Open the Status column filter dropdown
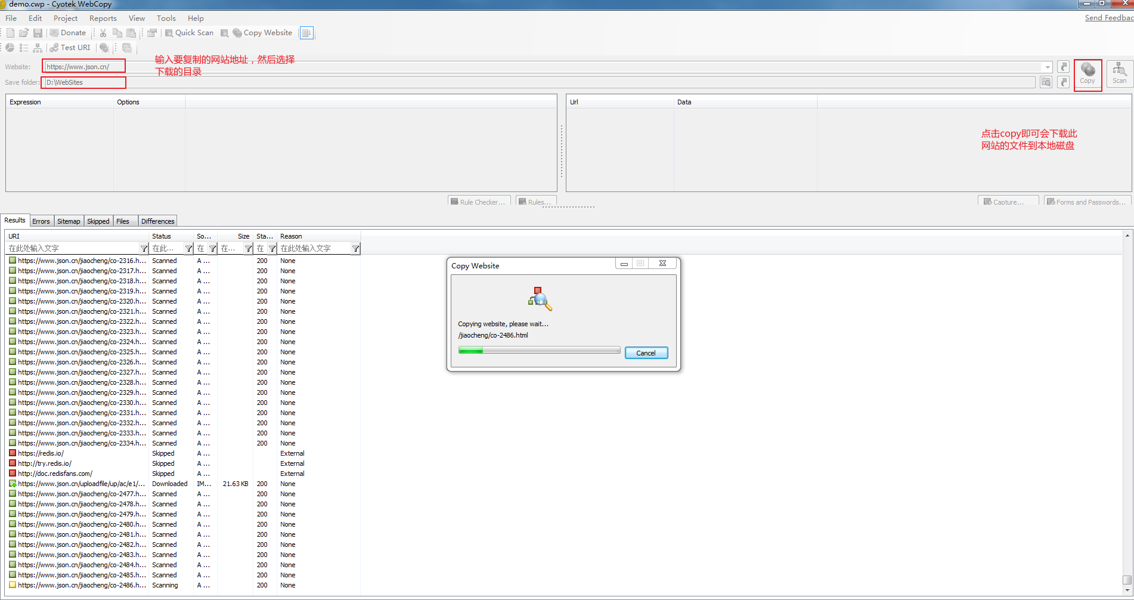Viewport: 1134px width, 600px height. [x=188, y=249]
